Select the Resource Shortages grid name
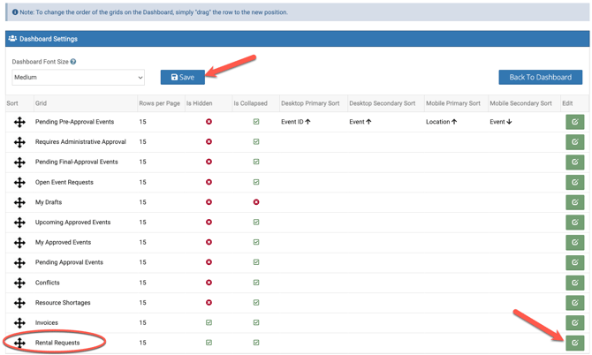 (x=63, y=303)
